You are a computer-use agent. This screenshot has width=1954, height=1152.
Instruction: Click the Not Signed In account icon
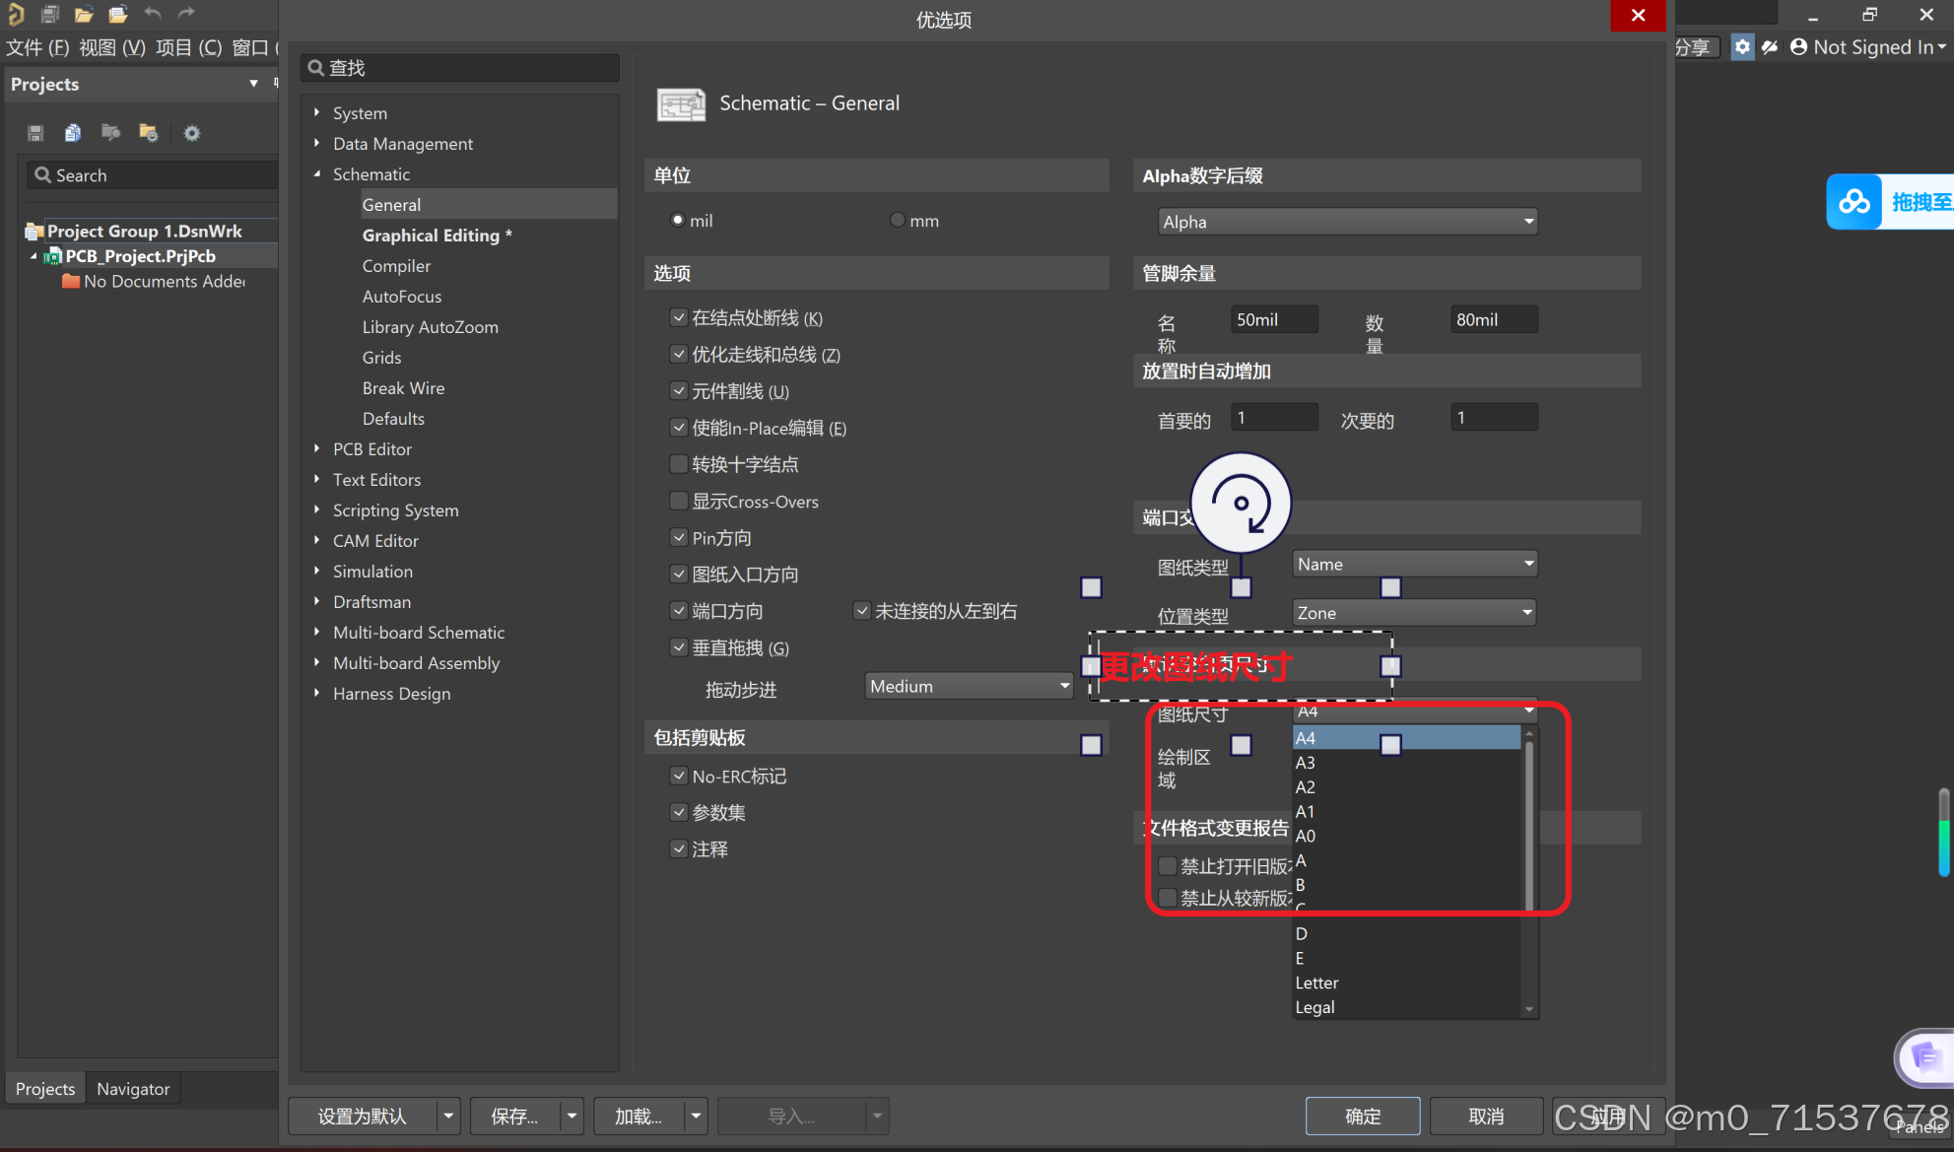(x=1798, y=47)
